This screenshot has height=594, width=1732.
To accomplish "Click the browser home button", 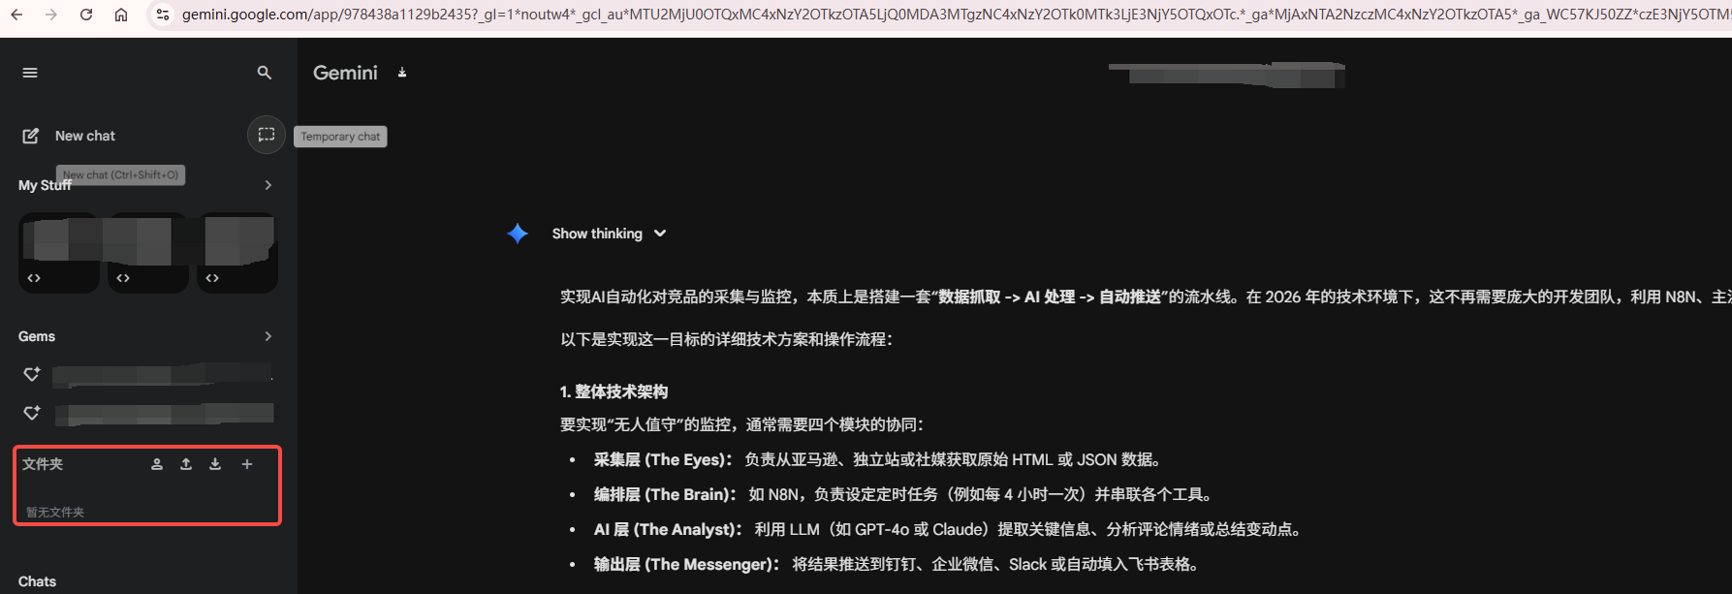I will 121,15.
